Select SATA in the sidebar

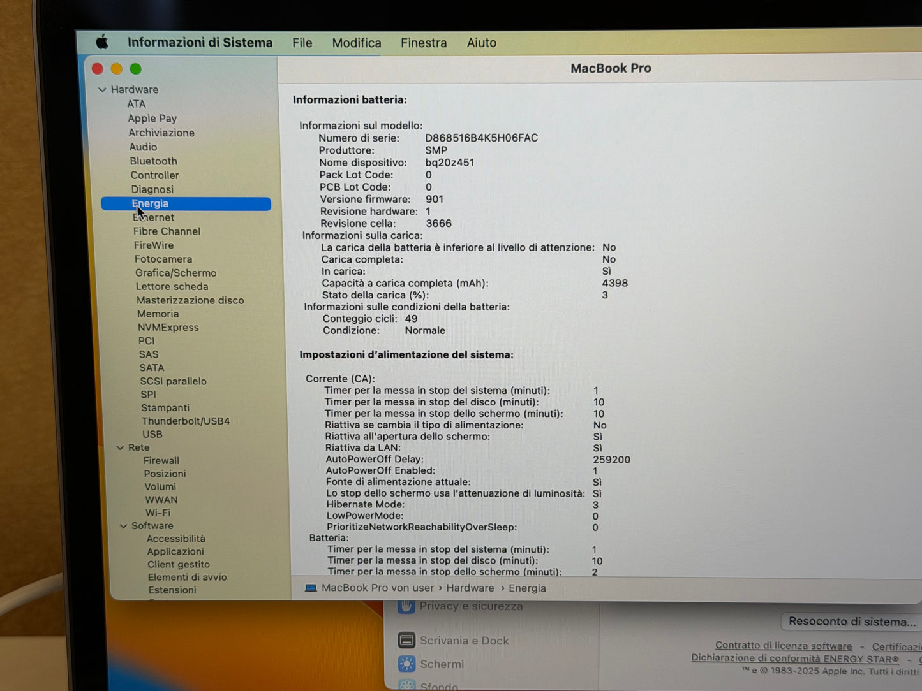[152, 368]
